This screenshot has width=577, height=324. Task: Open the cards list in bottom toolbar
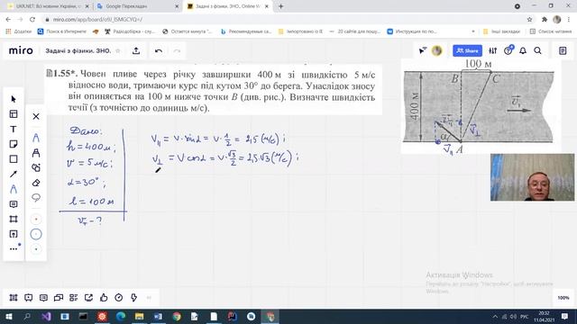tap(74, 298)
